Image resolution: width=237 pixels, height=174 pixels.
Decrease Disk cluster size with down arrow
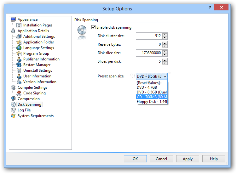[x=165, y=37]
